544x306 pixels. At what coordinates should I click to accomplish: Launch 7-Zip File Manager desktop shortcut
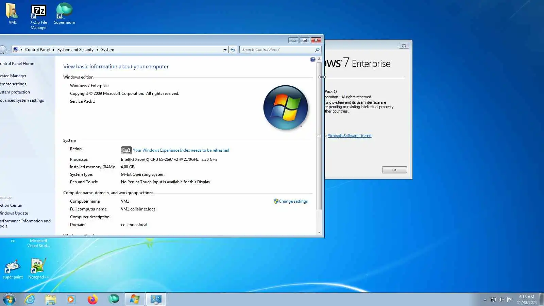(38, 17)
